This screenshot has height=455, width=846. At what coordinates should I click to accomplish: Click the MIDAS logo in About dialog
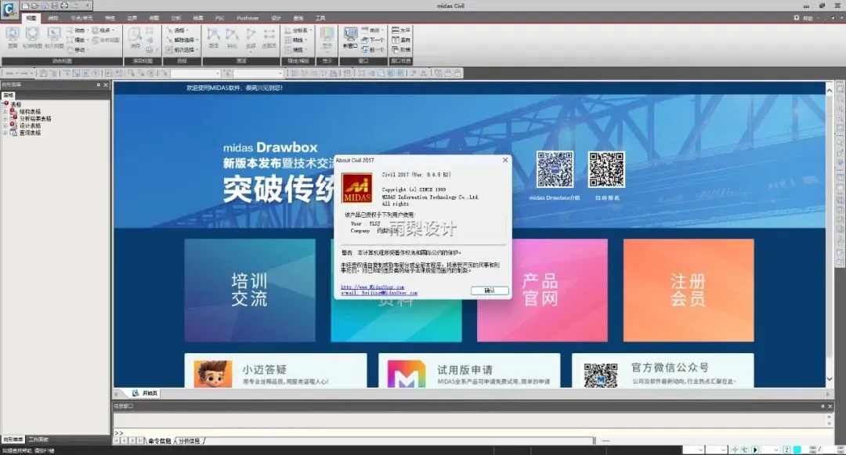(x=357, y=188)
